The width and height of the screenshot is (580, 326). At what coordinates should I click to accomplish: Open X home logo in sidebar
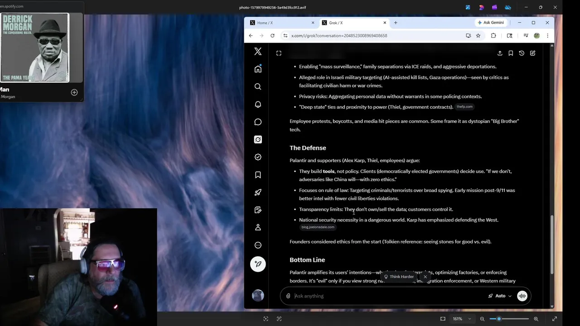pyautogui.click(x=258, y=52)
